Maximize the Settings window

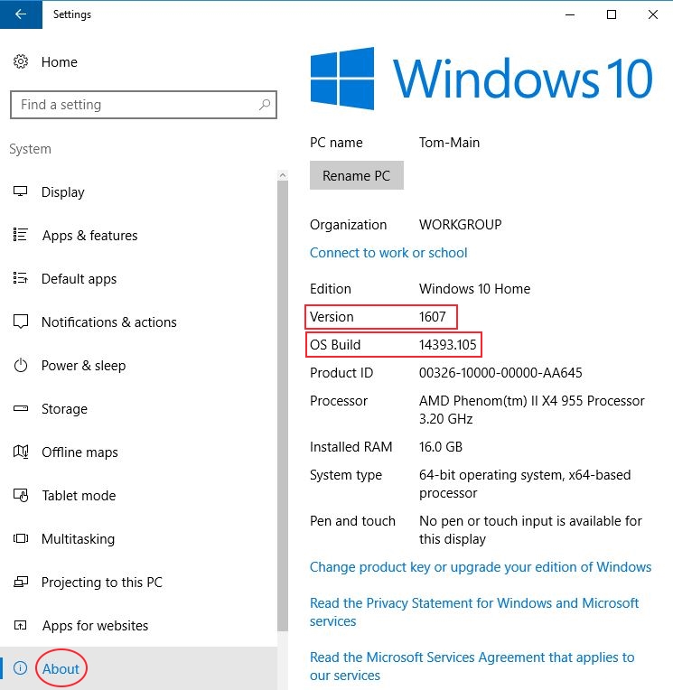pos(612,14)
